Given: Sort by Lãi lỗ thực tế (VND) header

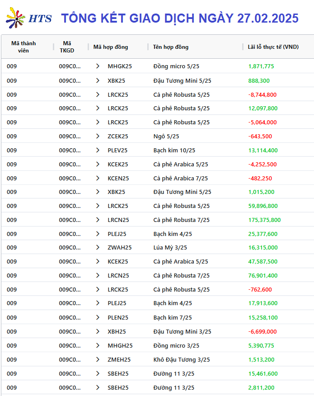Looking at the screenshot, I should (273, 47).
